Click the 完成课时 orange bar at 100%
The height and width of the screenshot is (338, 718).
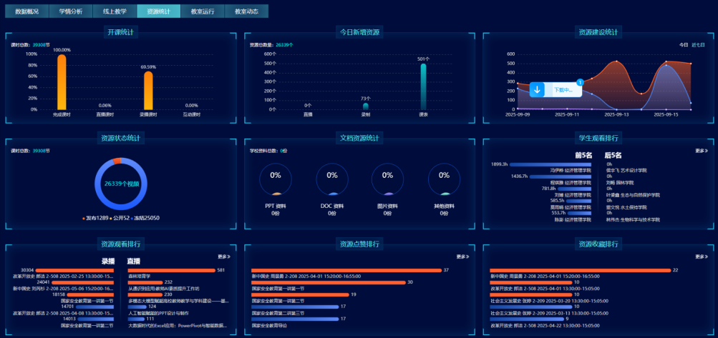click(x=62, y=81)
